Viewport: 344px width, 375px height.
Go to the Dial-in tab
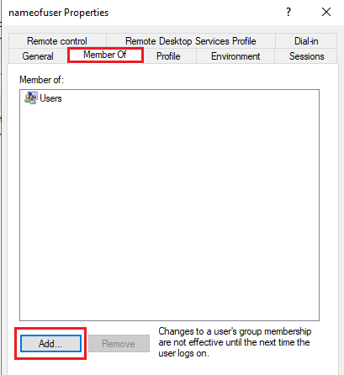[306, 41]
